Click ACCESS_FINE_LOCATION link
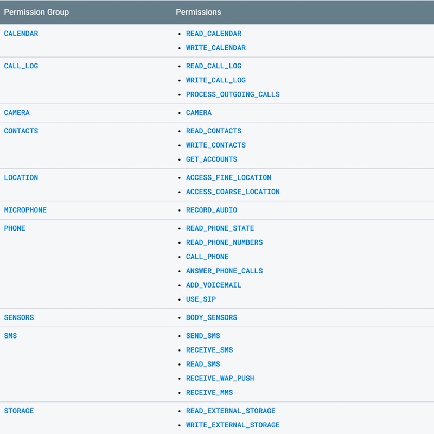 (x=228, y=177)
